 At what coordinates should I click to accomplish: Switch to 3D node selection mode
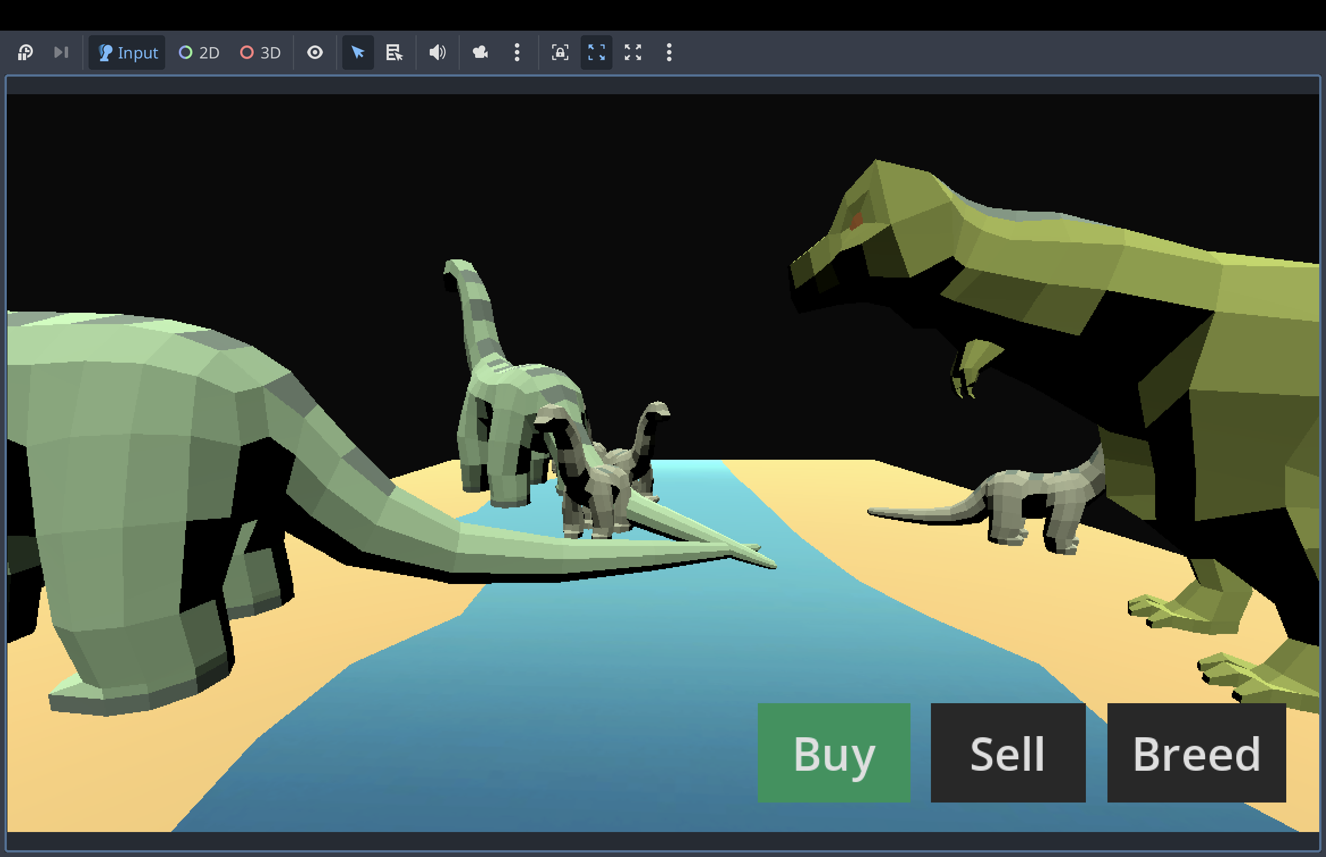261,53
